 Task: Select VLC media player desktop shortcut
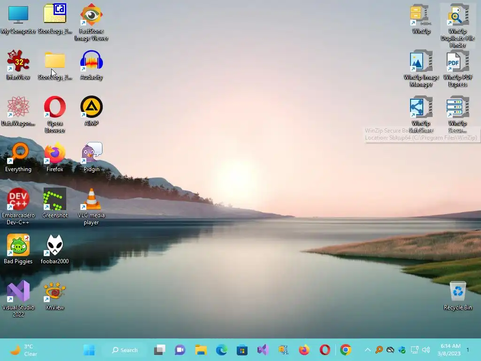point(92,207)
